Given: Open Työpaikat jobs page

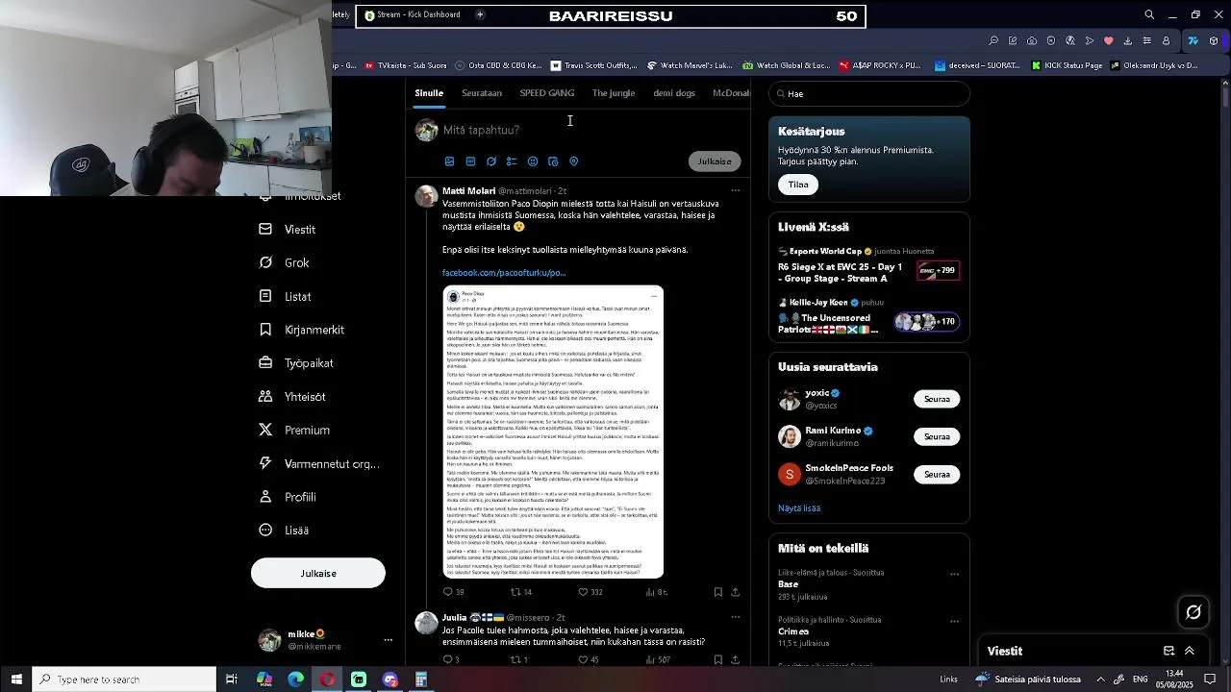Looking at the screenshot, I should [x=295, y=363].
